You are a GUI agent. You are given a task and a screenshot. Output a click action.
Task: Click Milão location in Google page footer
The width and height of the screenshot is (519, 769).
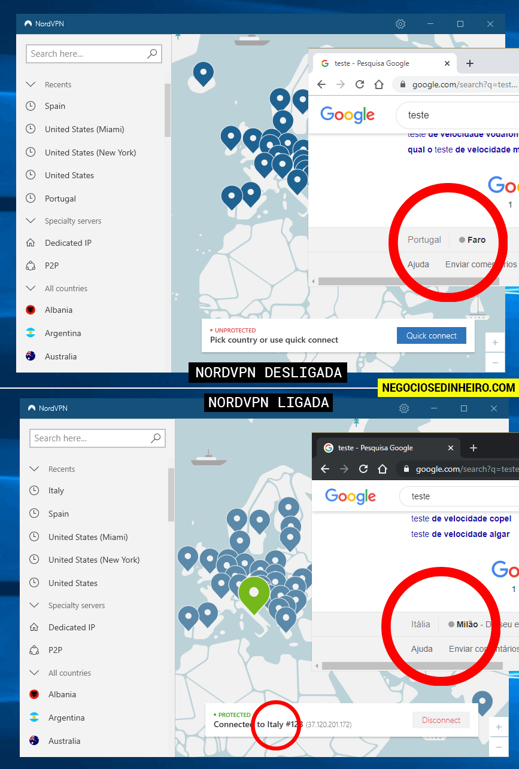467,624
